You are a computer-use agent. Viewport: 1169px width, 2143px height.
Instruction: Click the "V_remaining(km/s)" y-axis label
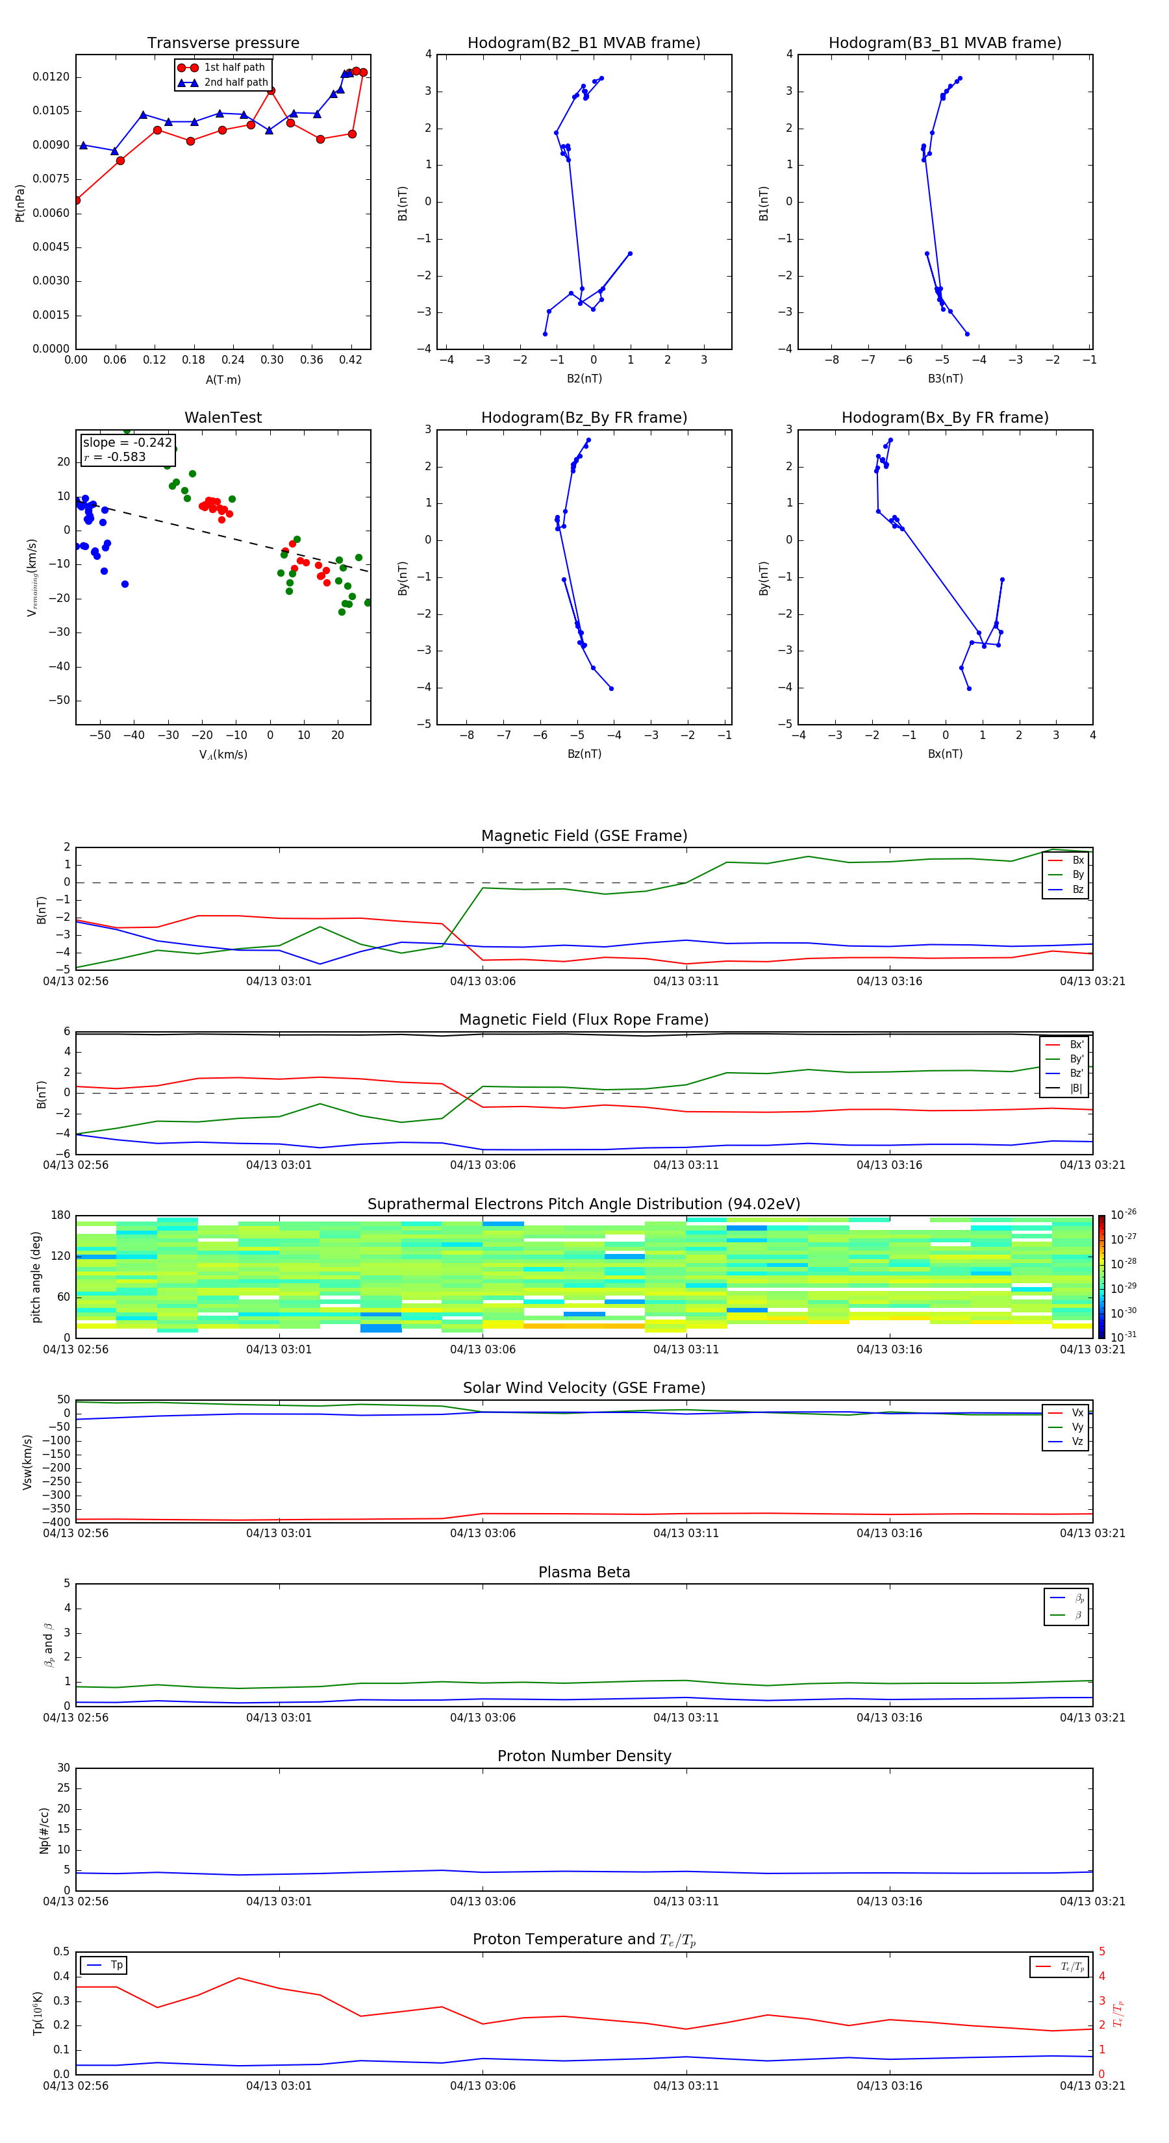[32, 577]
